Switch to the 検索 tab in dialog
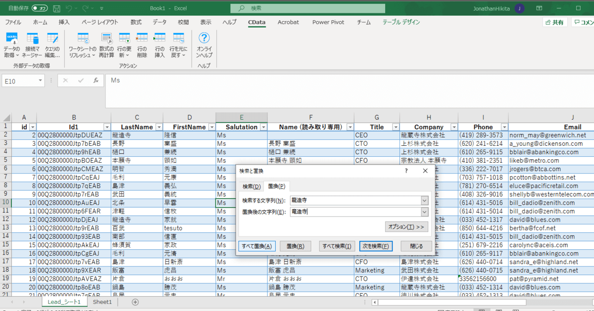Image resolution: width=594 pixels, height=311 pixels. coord(251,186)
